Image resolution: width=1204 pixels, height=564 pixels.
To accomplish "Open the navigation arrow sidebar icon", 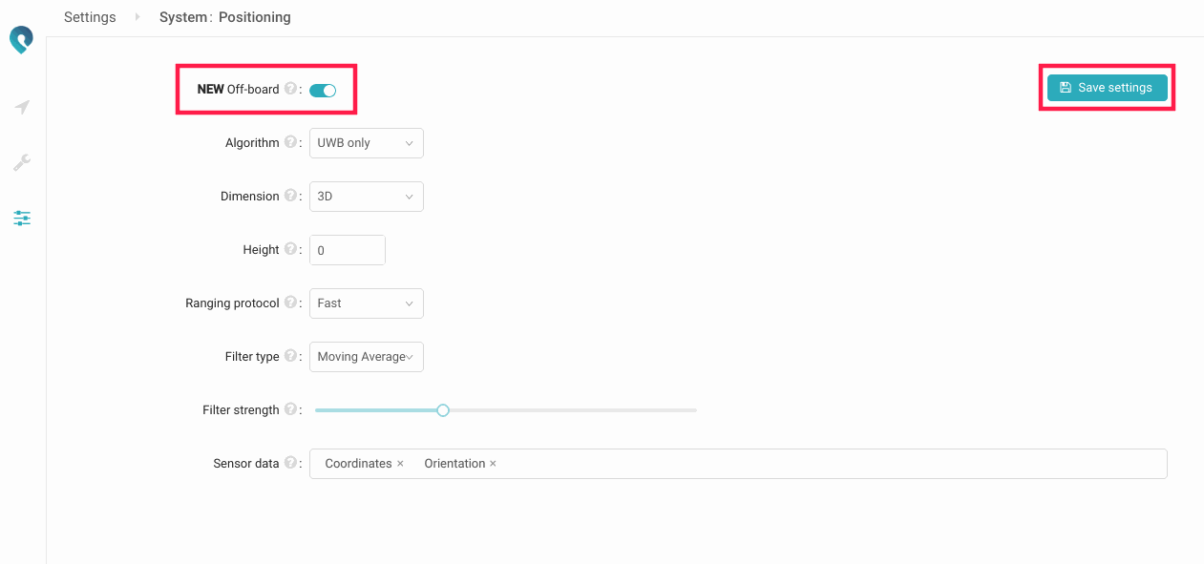I will [x=22, y=107].
